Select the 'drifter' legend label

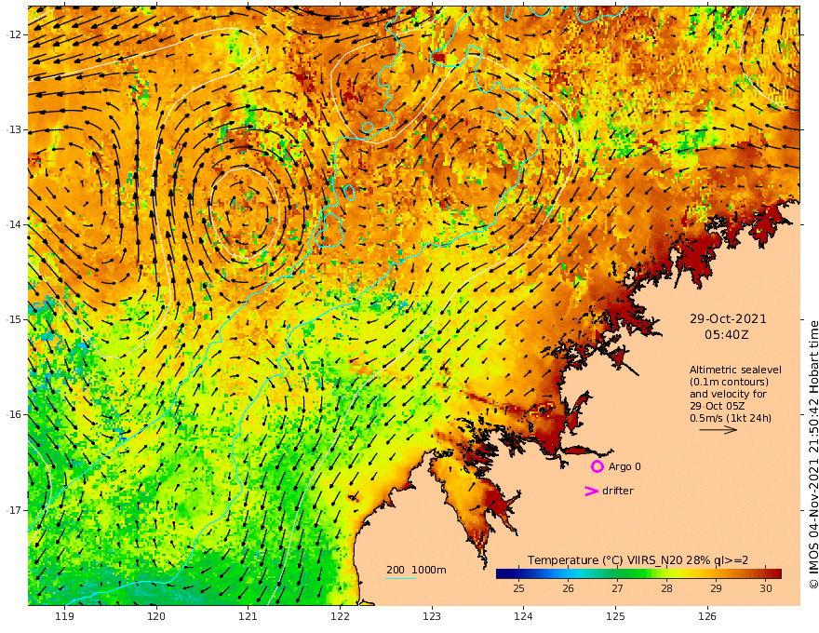(x=618, y=491)
